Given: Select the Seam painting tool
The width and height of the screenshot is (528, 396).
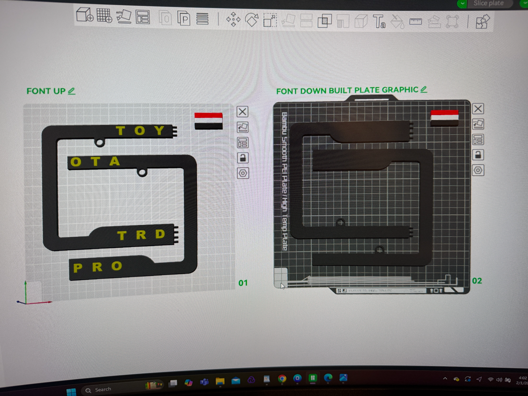Looking at the screenshot, I should pyautogui.click(x=361, y=21).
